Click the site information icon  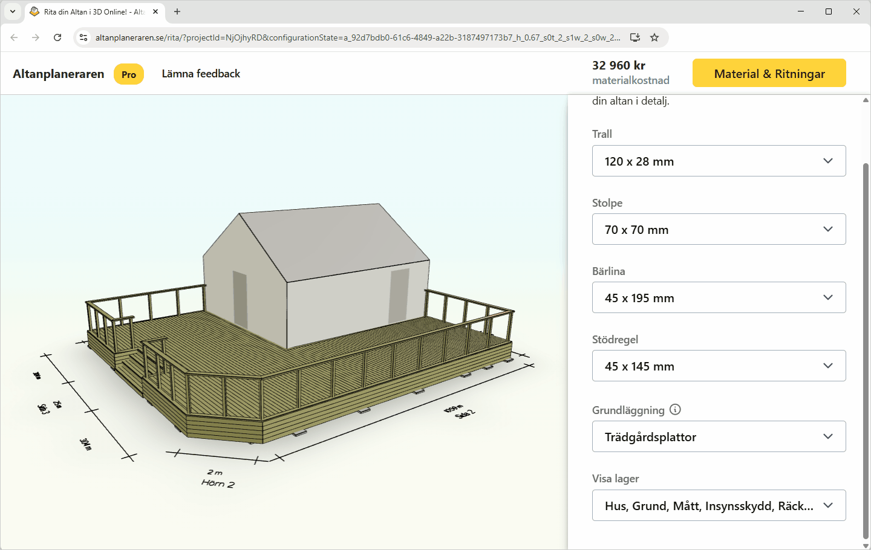click(84, 37)
